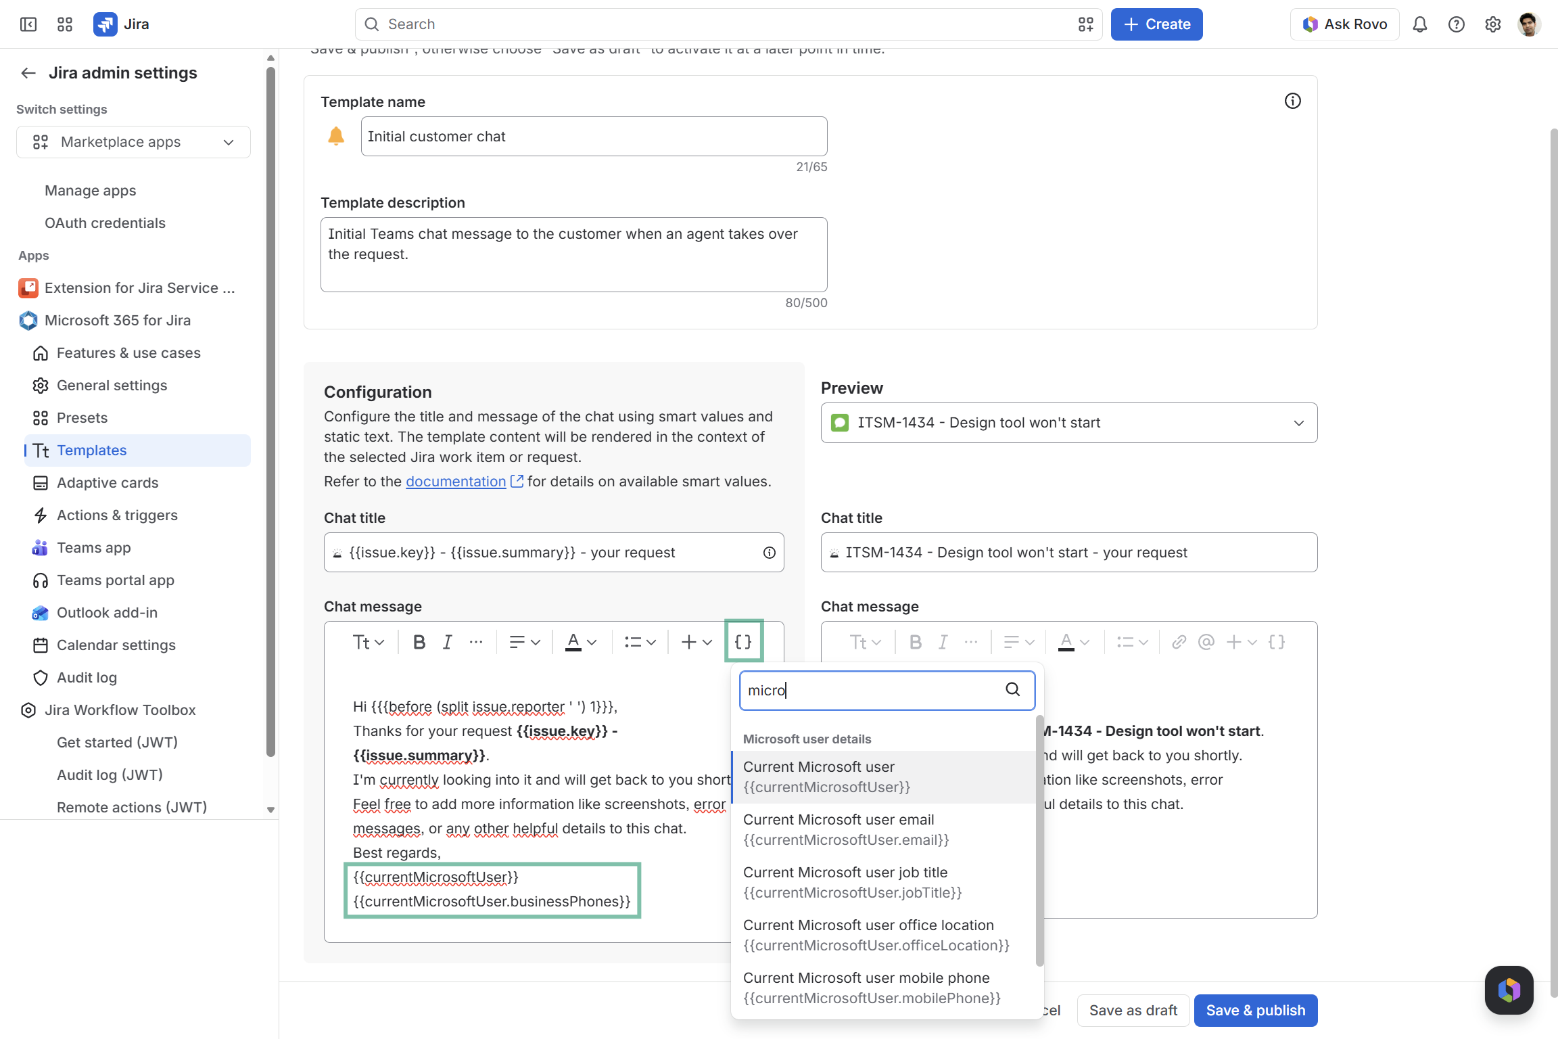This screenshot has height=1039, width=1558.
Task: Select Current Microsoft user mobile phone
Action: click(884, 988)
